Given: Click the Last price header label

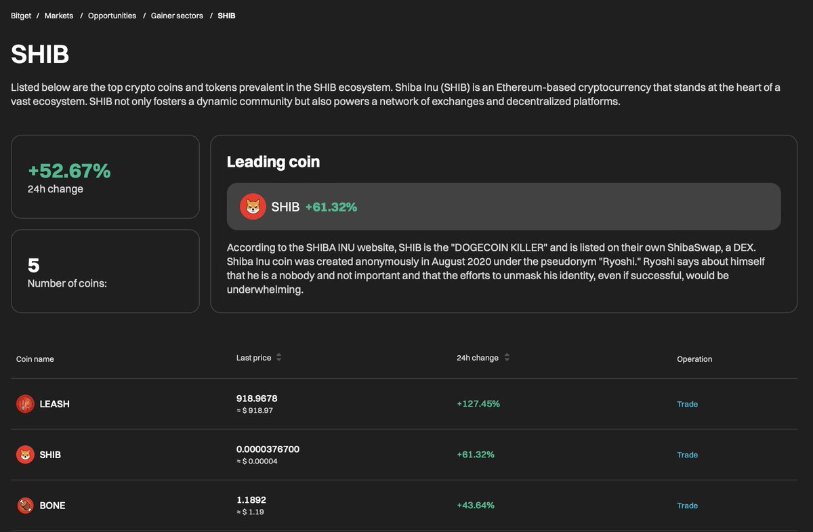Looking at the screenshot, I should [x=253, y=358].
